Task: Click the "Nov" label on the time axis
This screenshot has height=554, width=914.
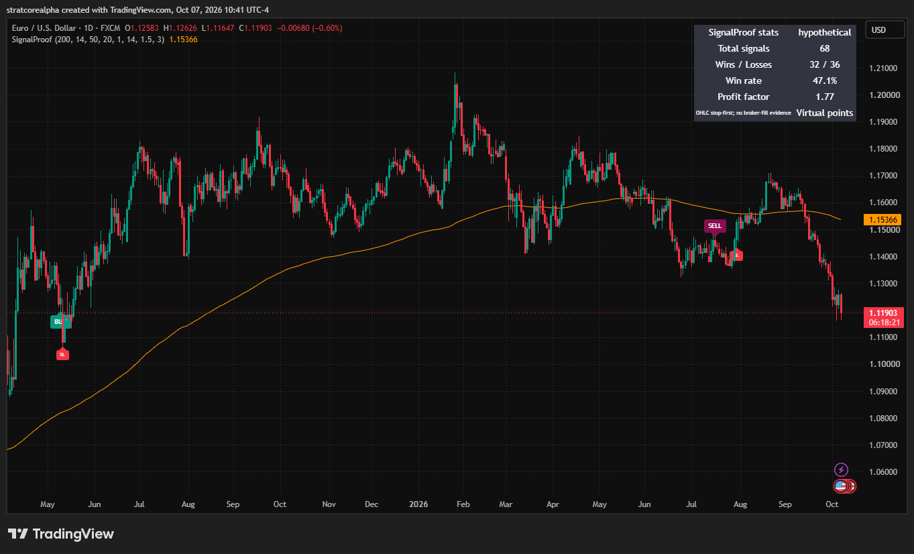Action: coord(329,504)
